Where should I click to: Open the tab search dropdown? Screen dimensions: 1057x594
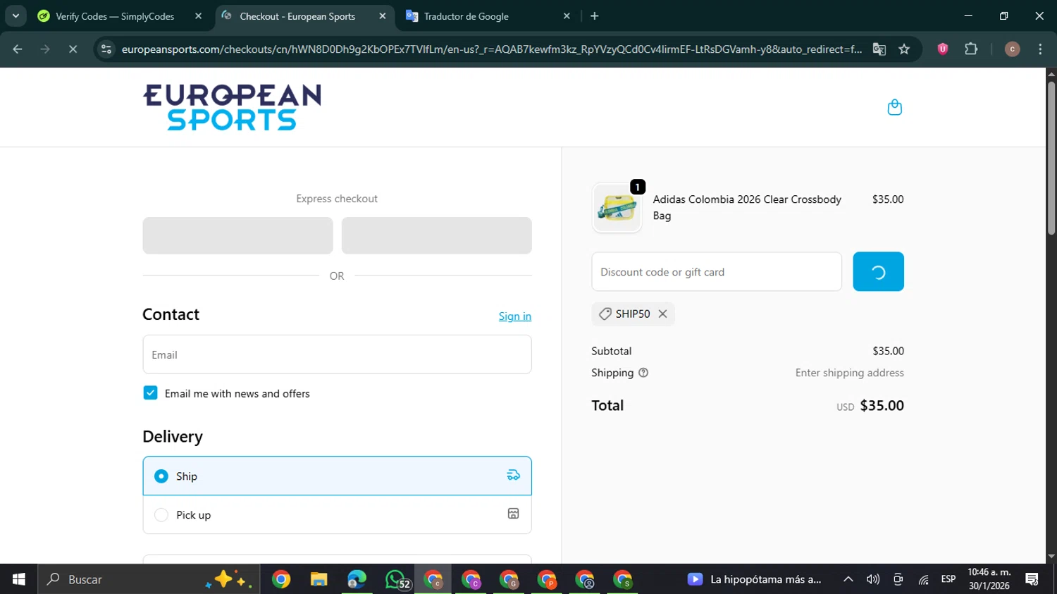click(x=16, y=16)
